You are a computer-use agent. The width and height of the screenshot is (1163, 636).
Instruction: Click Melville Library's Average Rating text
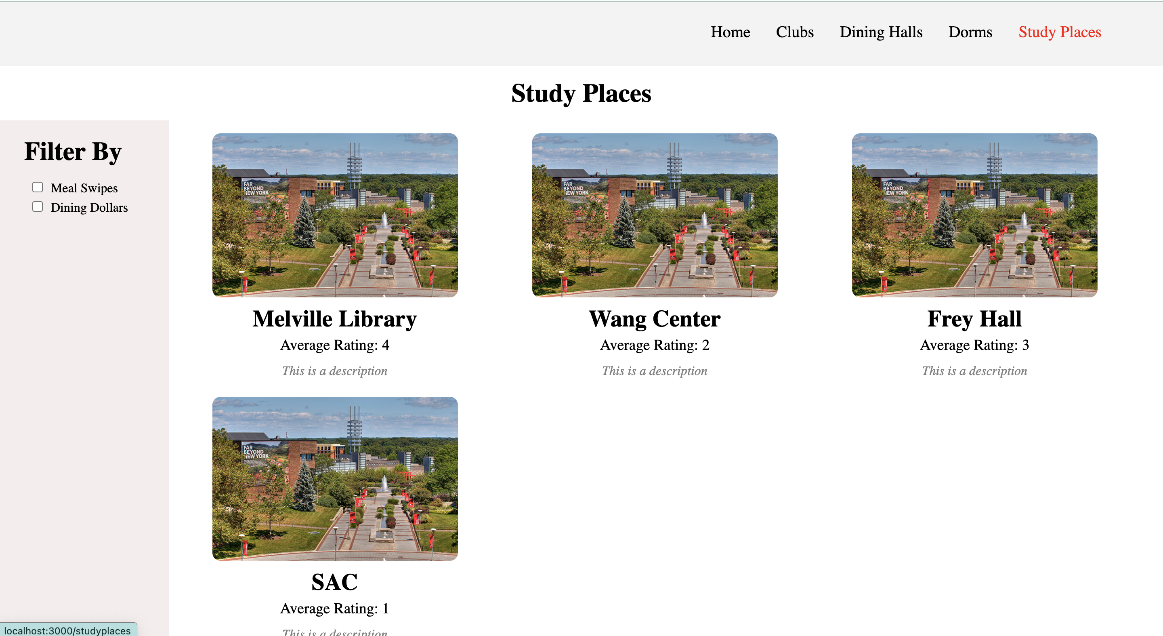pos(334,345)
